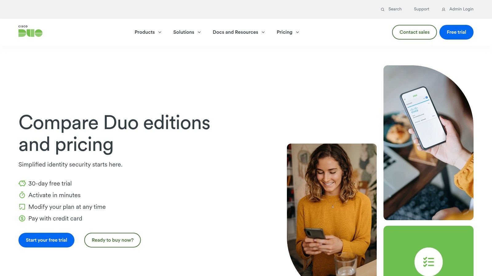Open the Docs and Resources menu
Image resolution: width=492 pixels, height=276 pixels.
(x=239, y=32)
